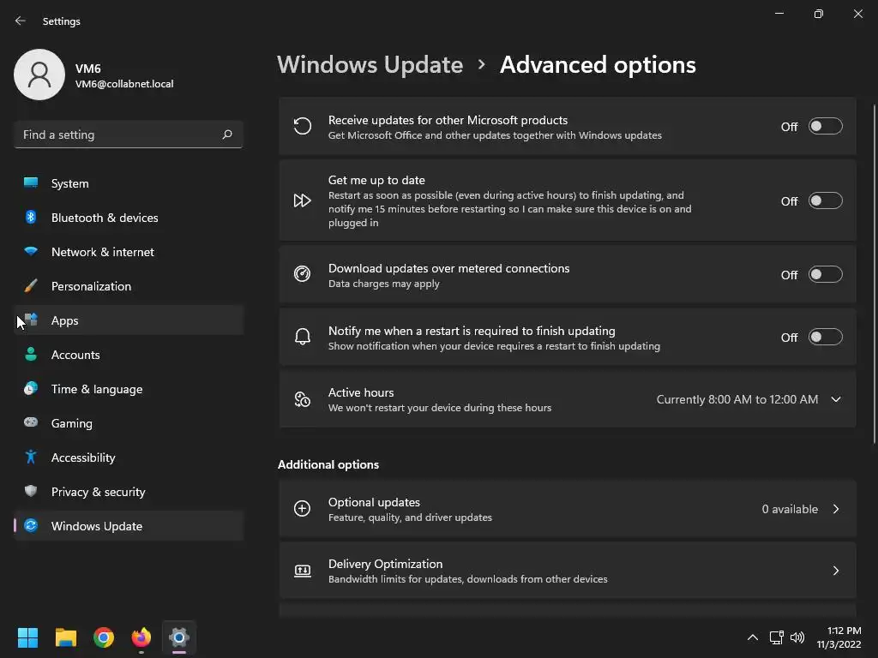
Task: Click the Privacy & security shield icon
Action: coord(31,491)
